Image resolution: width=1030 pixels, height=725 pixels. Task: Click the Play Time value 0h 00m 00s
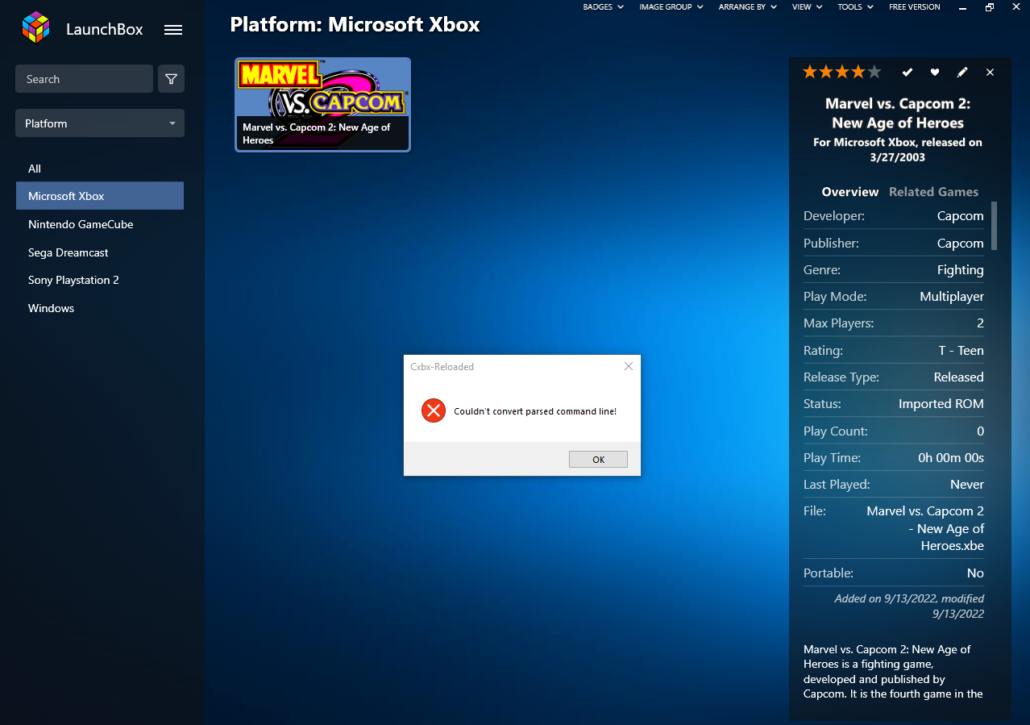point(951,458)
